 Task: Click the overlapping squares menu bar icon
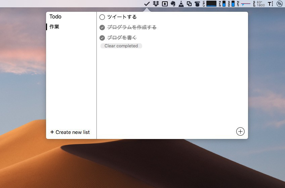pyautogui.click(x=189, y=4)
